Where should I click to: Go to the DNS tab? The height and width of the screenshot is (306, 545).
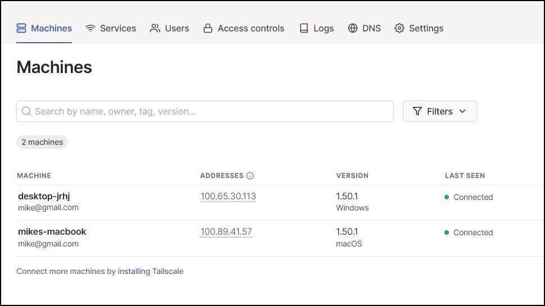tap(371, 28)
